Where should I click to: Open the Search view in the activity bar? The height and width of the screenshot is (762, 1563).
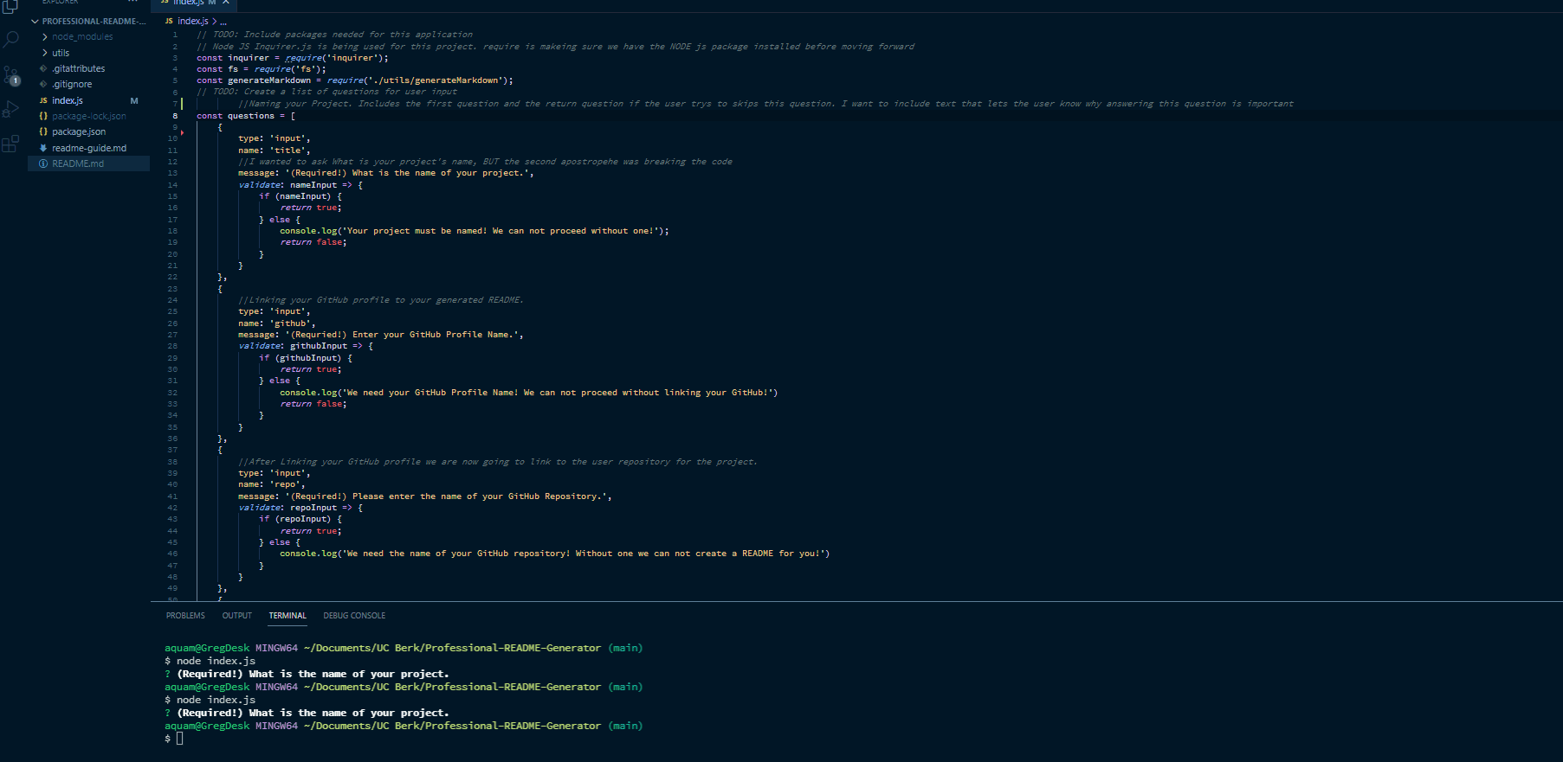coord(10,40)
